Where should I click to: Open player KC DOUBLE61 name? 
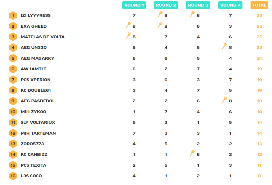[x=36, y=90]
